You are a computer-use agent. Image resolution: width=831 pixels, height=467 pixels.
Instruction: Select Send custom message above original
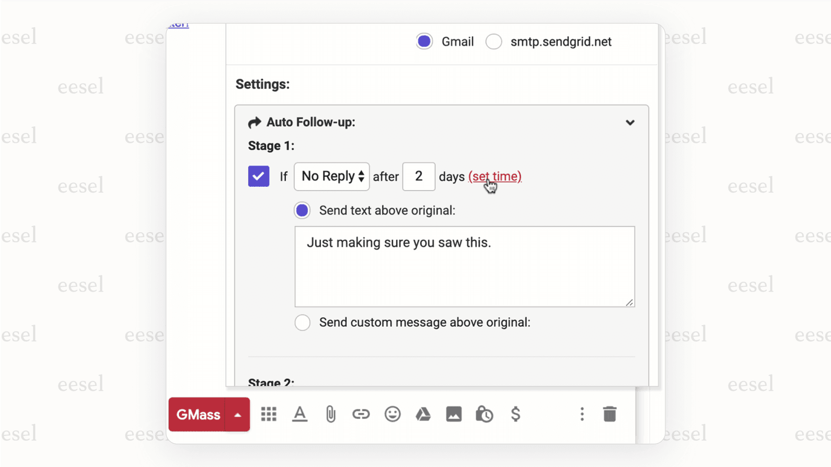302,322
